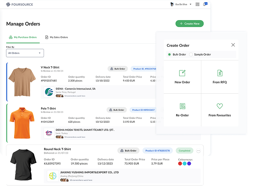The height and width of the screenshot is (186, 261).
Task: Click the 19.500 pieces quantity
Action: [79, 164]
